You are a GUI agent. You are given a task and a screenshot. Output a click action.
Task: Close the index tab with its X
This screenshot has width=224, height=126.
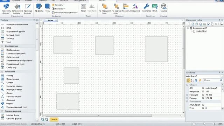56,20
